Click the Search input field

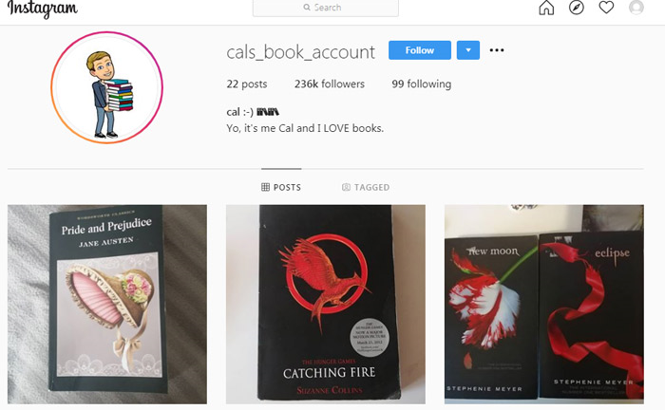(326, 8)
